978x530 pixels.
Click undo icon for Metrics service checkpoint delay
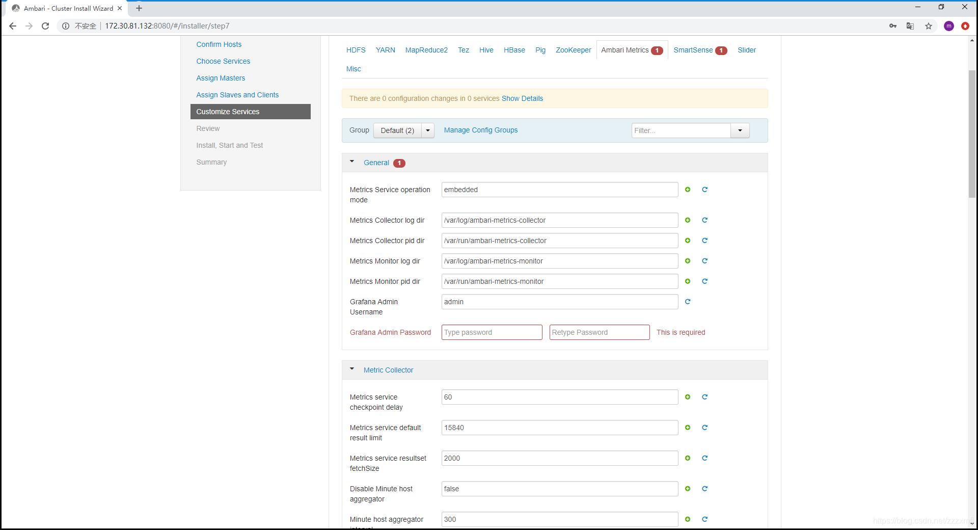pyautogui.click(x=705, y=397)
